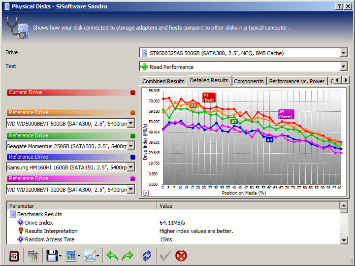Click the [y] axis toggle below chart
This screenshot has height=266, width=355.
point(146,193)
